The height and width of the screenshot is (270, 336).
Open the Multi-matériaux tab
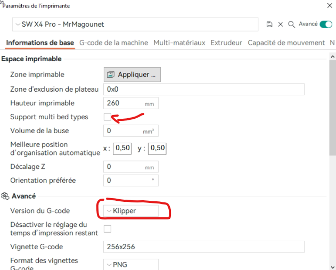179,43
